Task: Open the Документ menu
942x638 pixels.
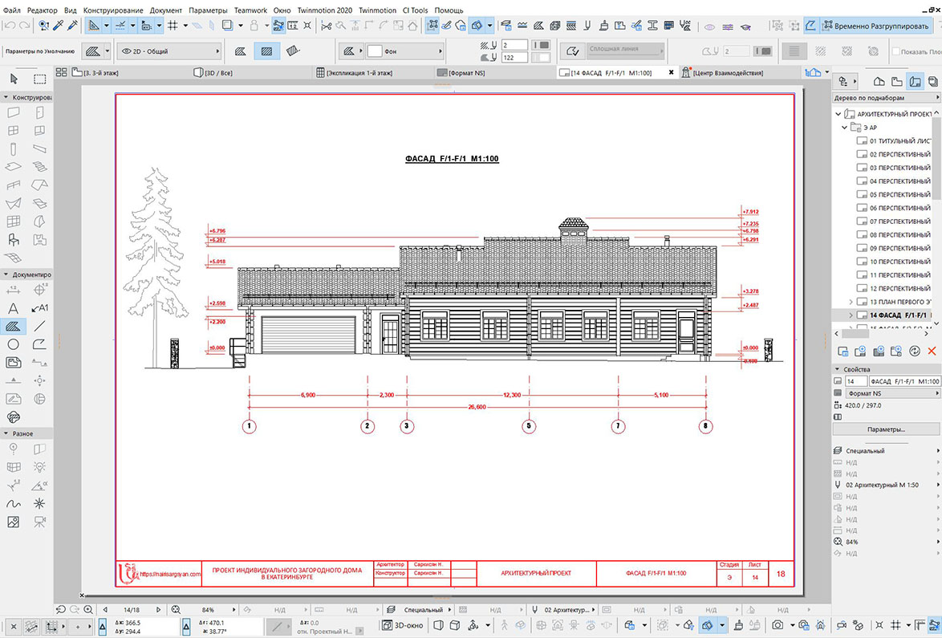Action: tap(166, 10)
